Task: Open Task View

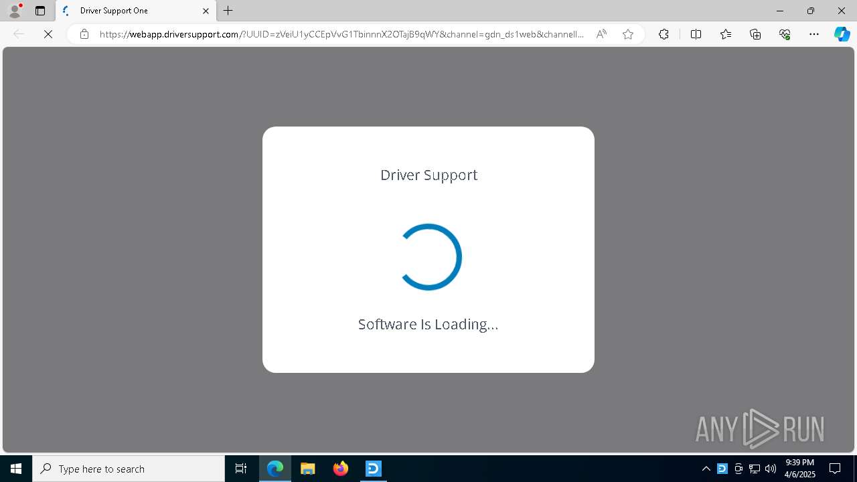Action: (x=241, y=469)
